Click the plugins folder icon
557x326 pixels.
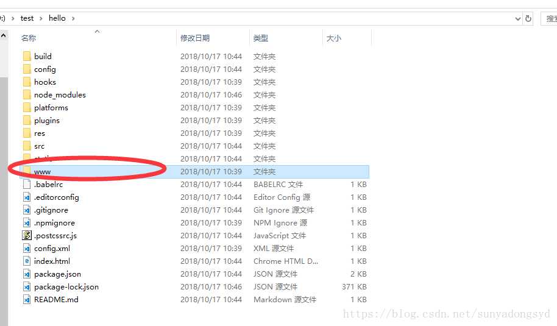pyautogui.click(x=27, y=120)
